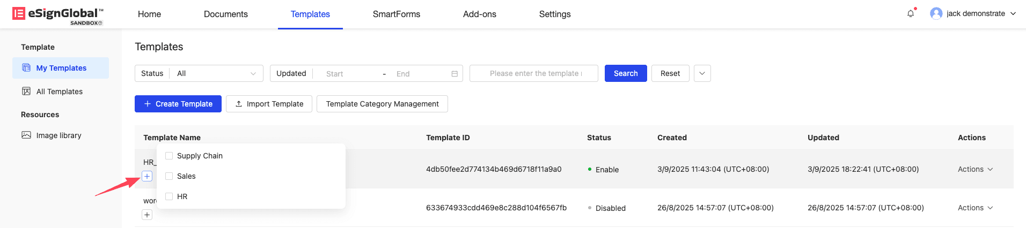Viewport: 1026px width, 228px height.
Task: Click the Create Template button
Action: [178, 104]
